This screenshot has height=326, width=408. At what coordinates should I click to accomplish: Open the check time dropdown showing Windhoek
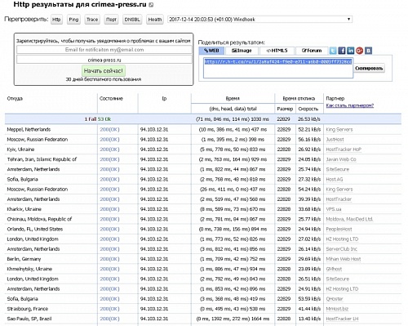pyautogui.click(x=259, y=20)
